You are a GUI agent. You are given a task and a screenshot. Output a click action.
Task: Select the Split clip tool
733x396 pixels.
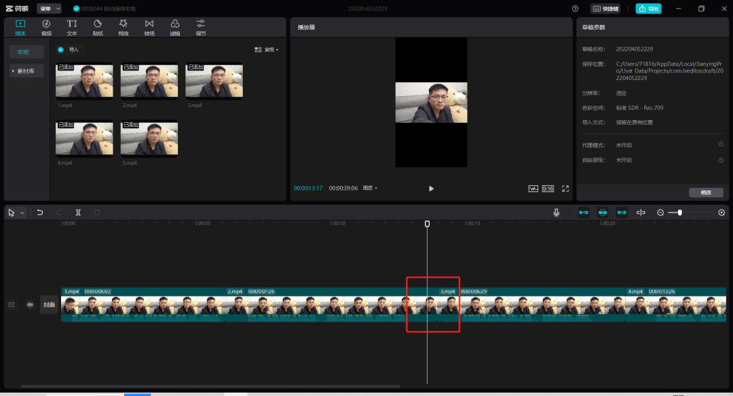(78, 212)
